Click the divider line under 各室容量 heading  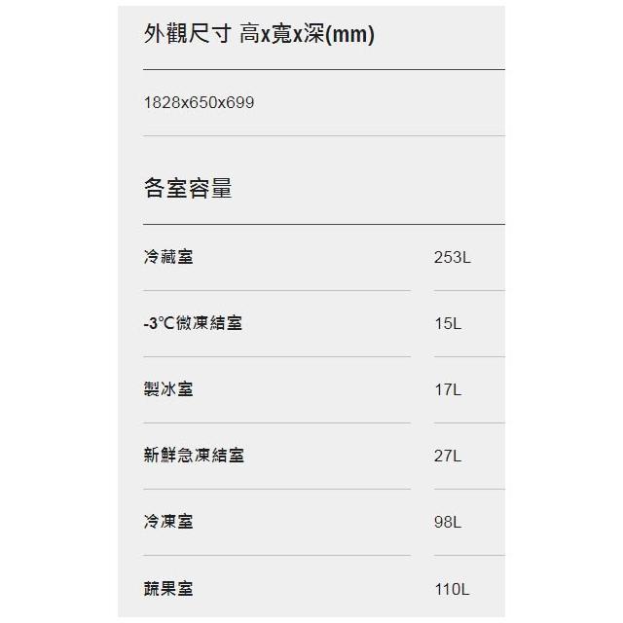click(323, 224)
